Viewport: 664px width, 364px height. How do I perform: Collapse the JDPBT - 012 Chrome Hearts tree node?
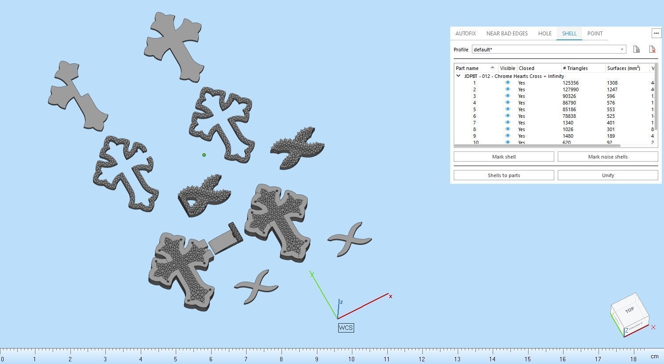[x=459, y=76]
